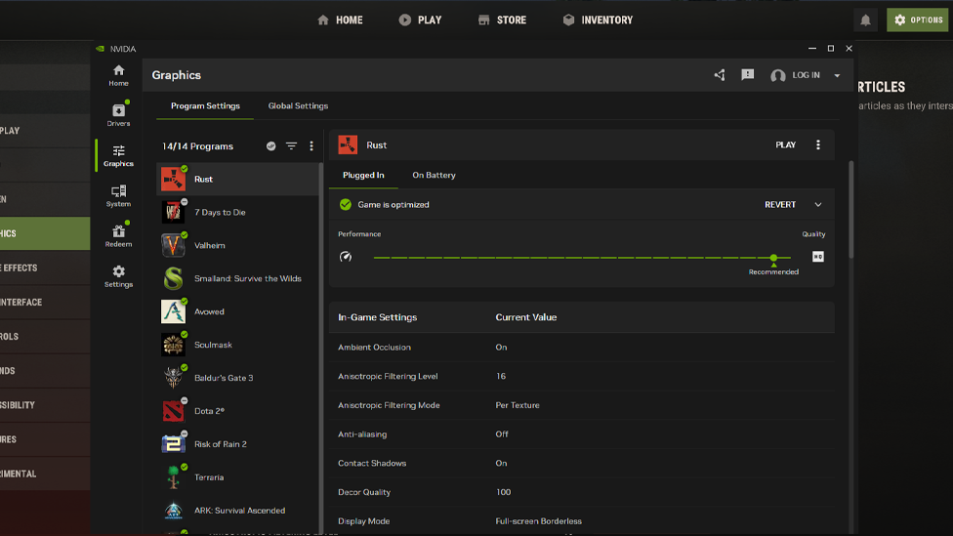The image size is (953, 536).
Task: Click the Ambient Occlusion setting row
Action: click(582, 347)
